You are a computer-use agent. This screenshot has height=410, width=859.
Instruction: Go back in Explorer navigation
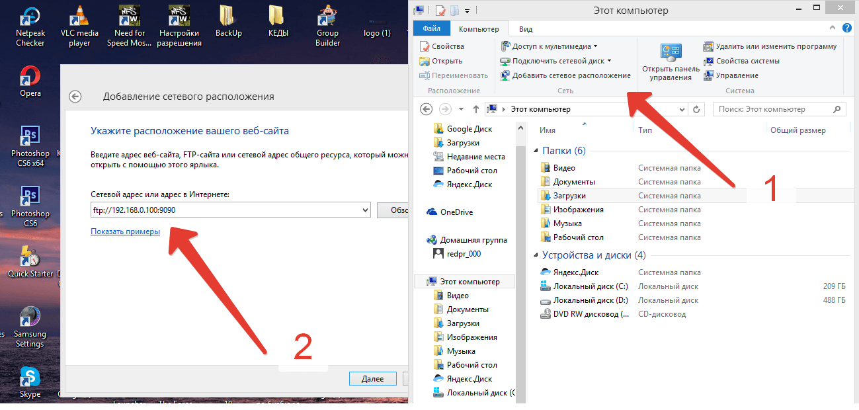tap(426, 109)
